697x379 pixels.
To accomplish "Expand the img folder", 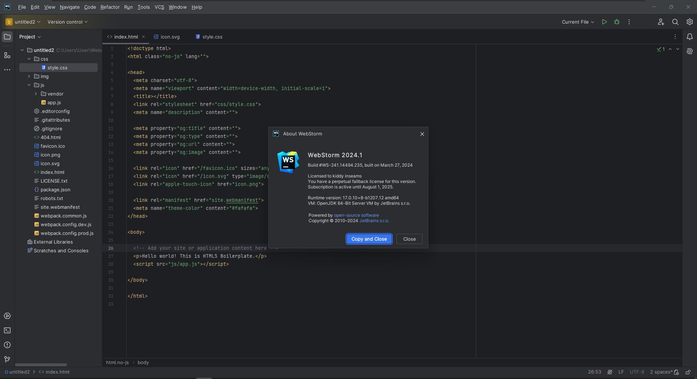I will tap(29, 76).
